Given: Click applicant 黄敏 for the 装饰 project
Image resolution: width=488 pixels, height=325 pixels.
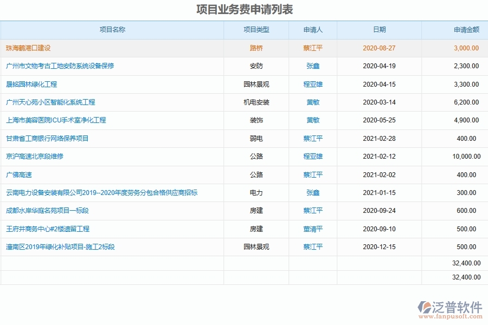Looking at the screenshot, I should pyautogui.click(x=312, y=120).
